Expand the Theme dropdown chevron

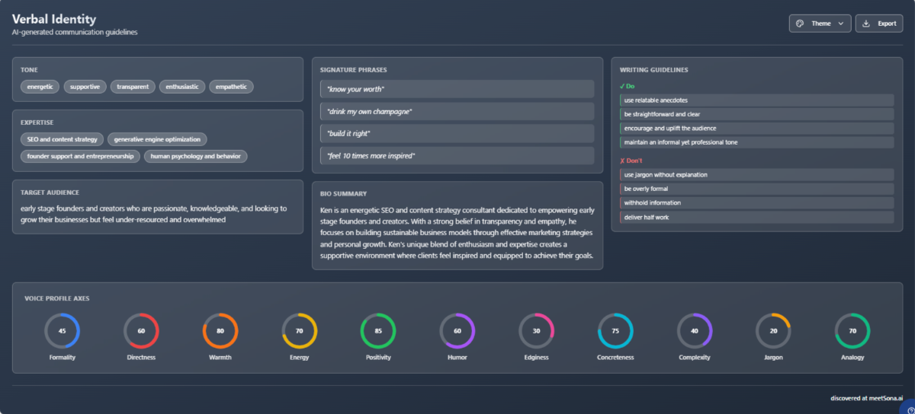tap(841, 24)
